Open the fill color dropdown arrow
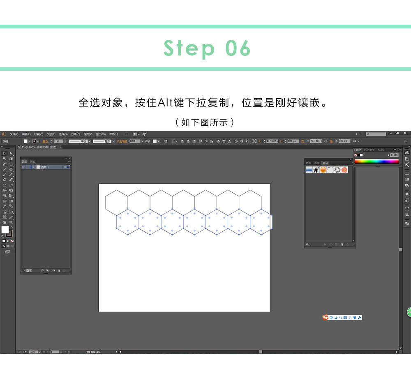 click(x=29, y=141)
